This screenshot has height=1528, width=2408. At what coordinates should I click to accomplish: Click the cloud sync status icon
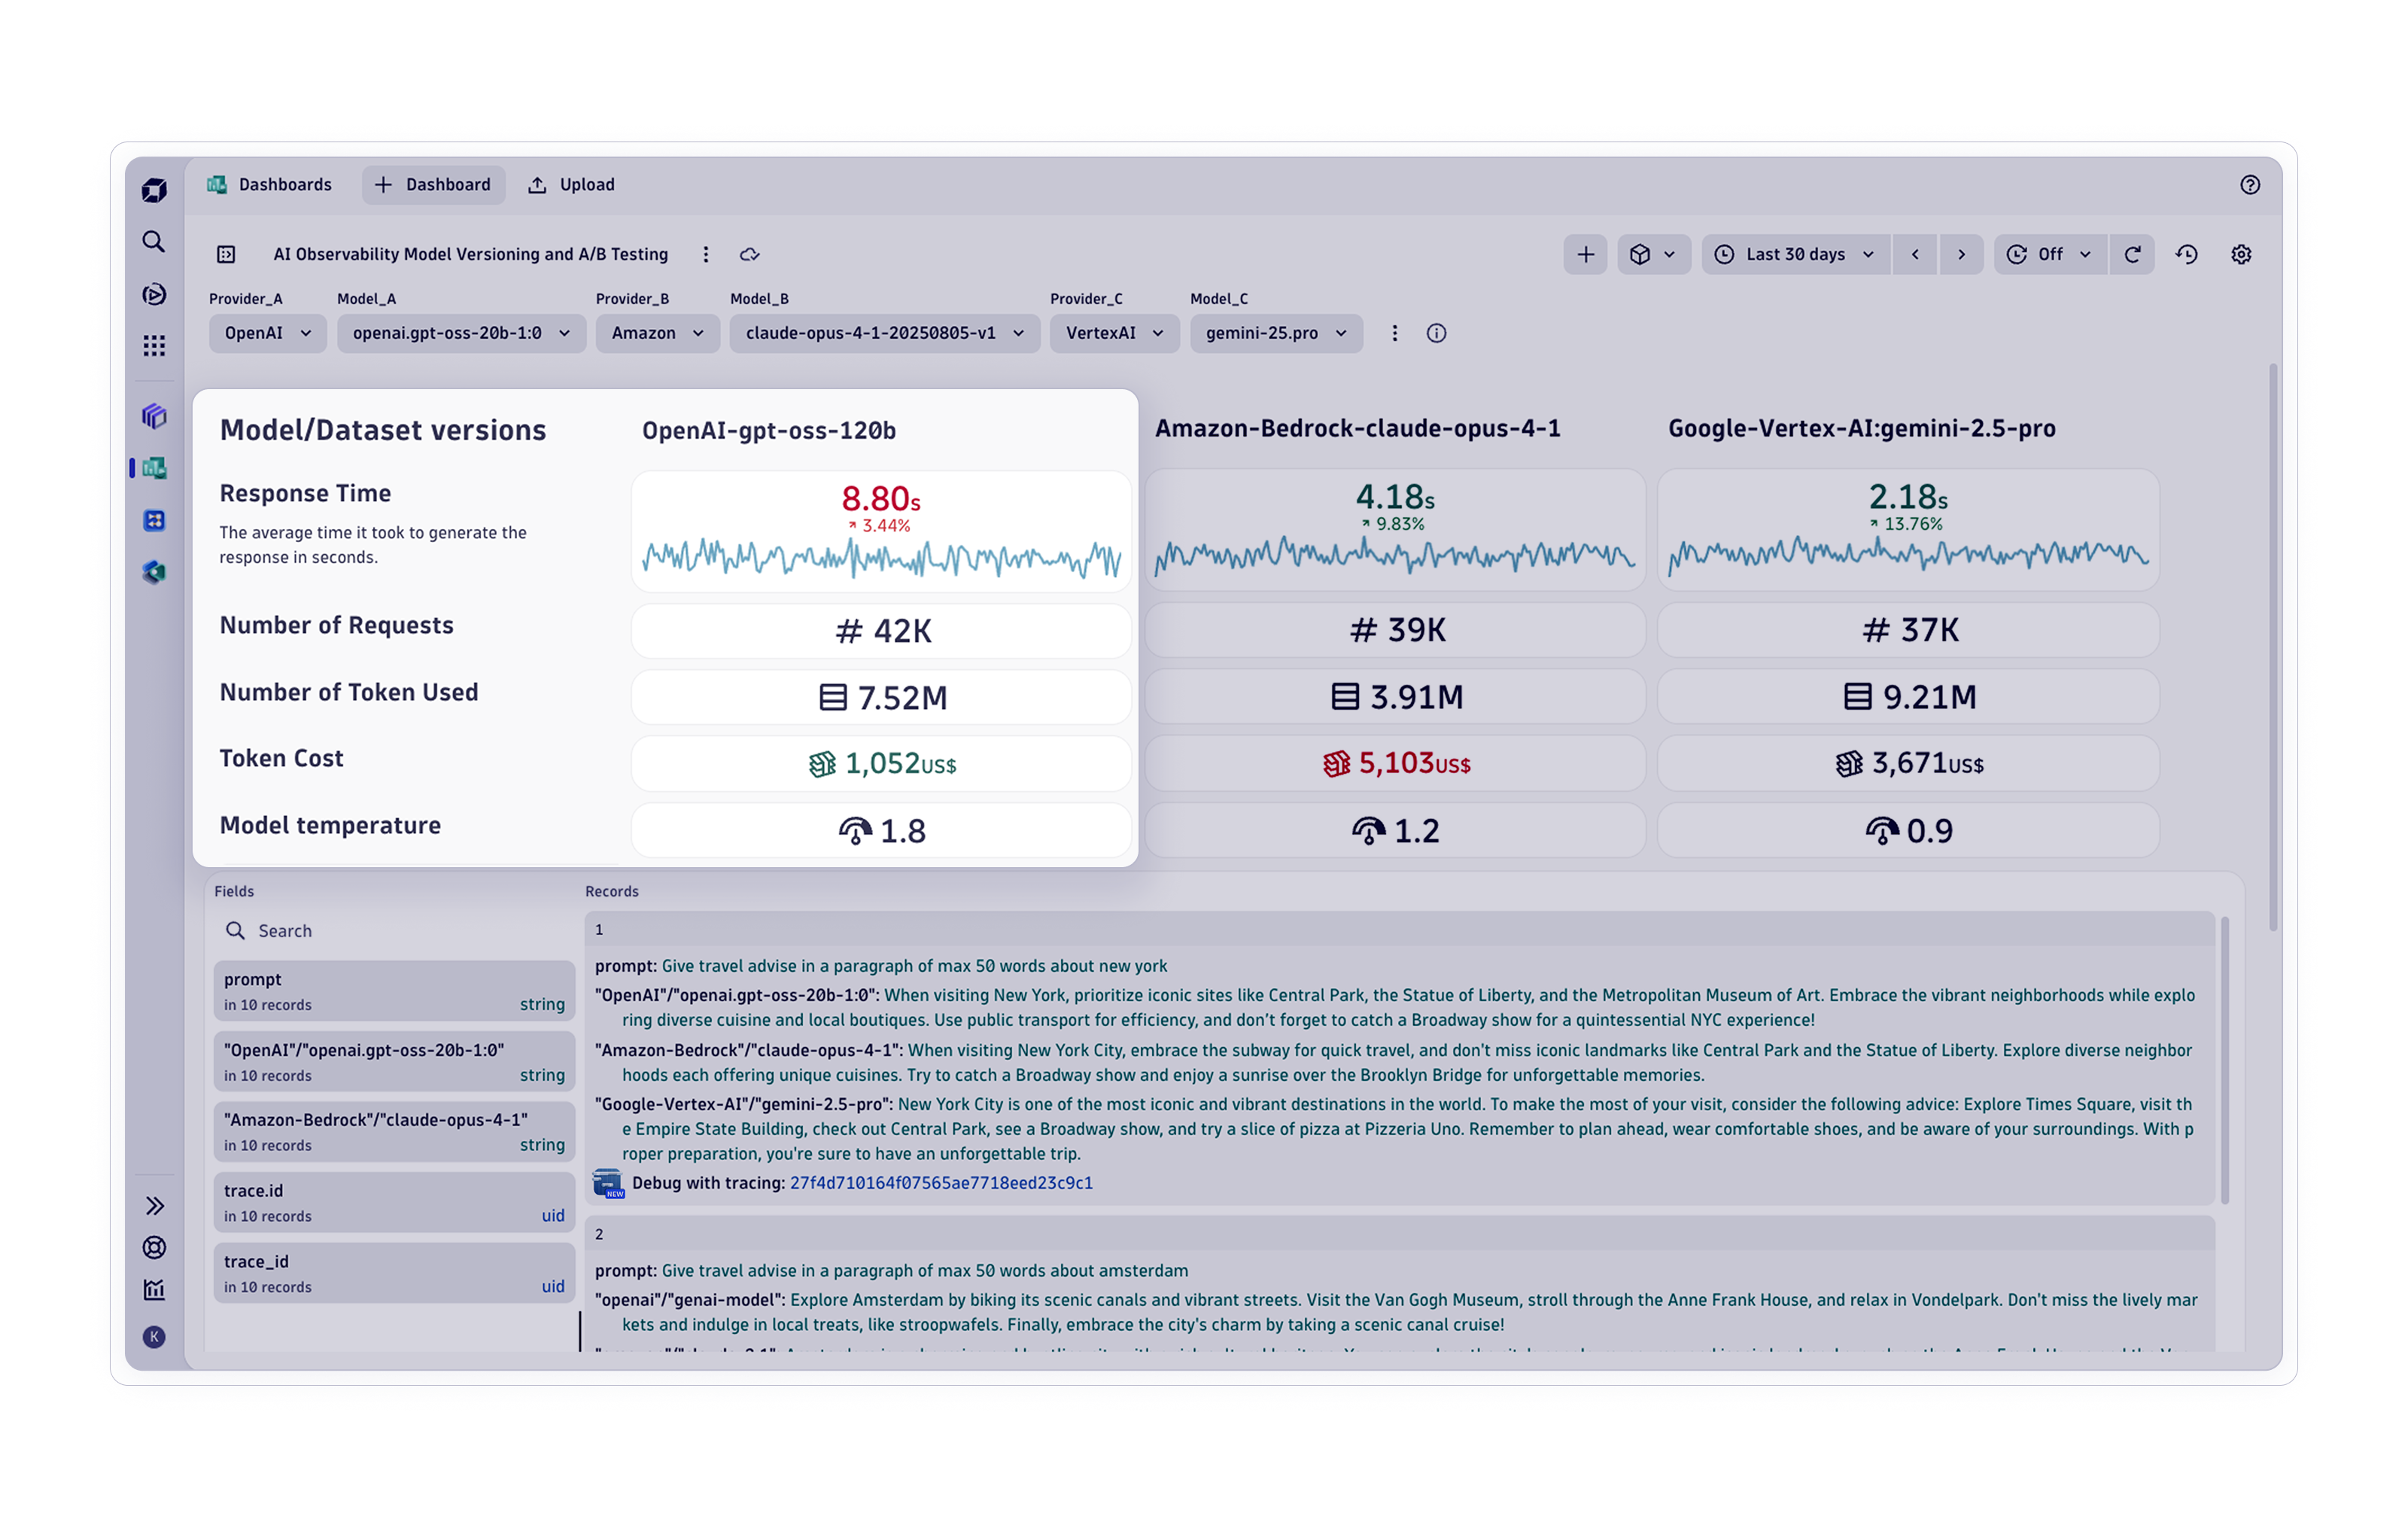point(750,254)
